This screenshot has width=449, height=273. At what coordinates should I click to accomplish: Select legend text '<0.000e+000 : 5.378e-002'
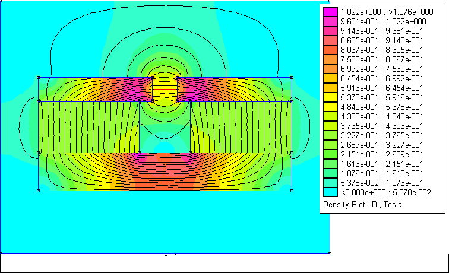(385, 192)
